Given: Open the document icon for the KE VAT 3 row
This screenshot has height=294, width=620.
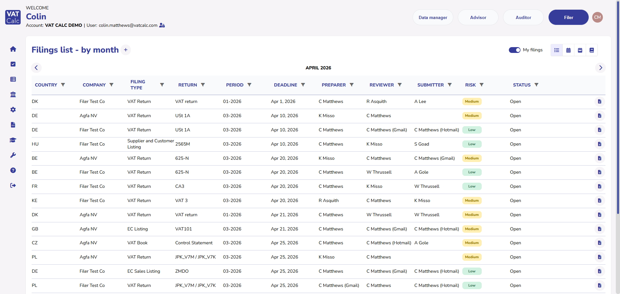Looking at the screenshot, I should [600, 201].
